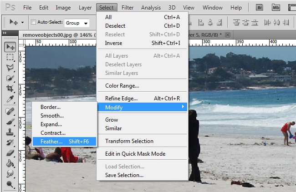Pick the Eraser tool

10,153
